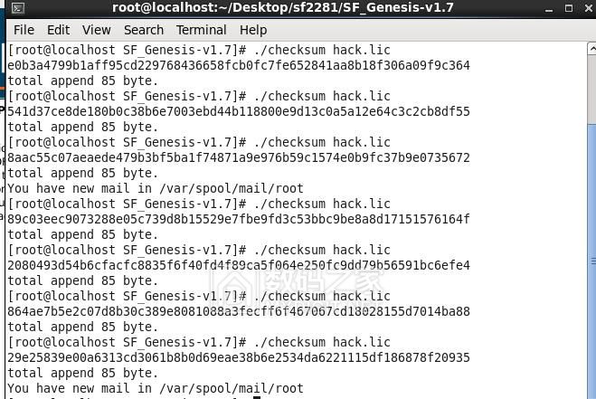Minimize the terminal window
The width and height of the screenshot is (596, 399).
[x=548, y=8]
